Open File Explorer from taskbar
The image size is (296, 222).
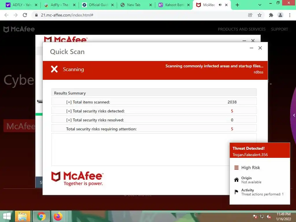pyautogui.click(x=23, y=216)
